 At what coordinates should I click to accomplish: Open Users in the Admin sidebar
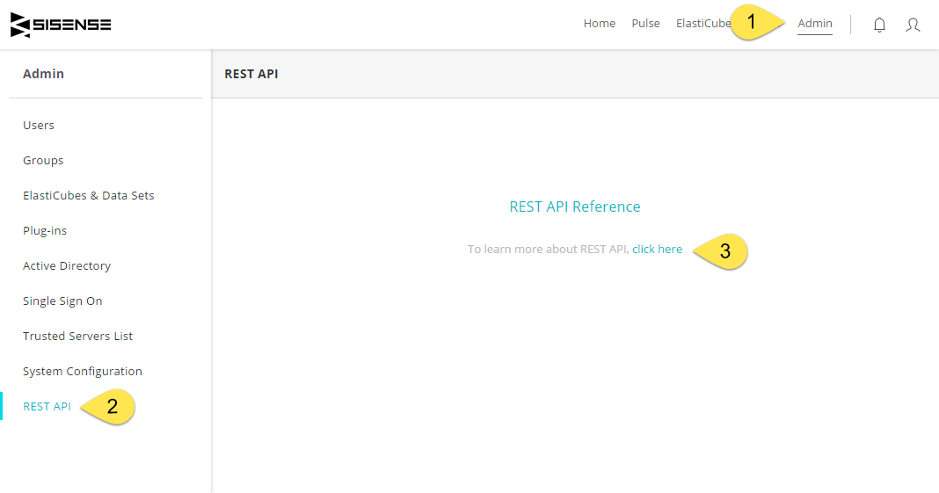click(39, 125)
